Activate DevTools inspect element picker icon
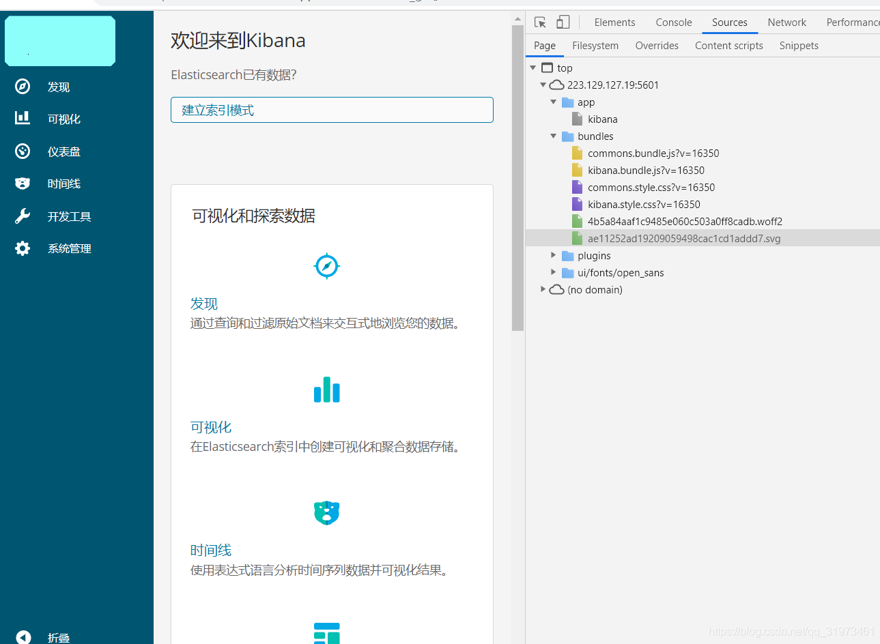The image size is (880, 644). (540, 23)
